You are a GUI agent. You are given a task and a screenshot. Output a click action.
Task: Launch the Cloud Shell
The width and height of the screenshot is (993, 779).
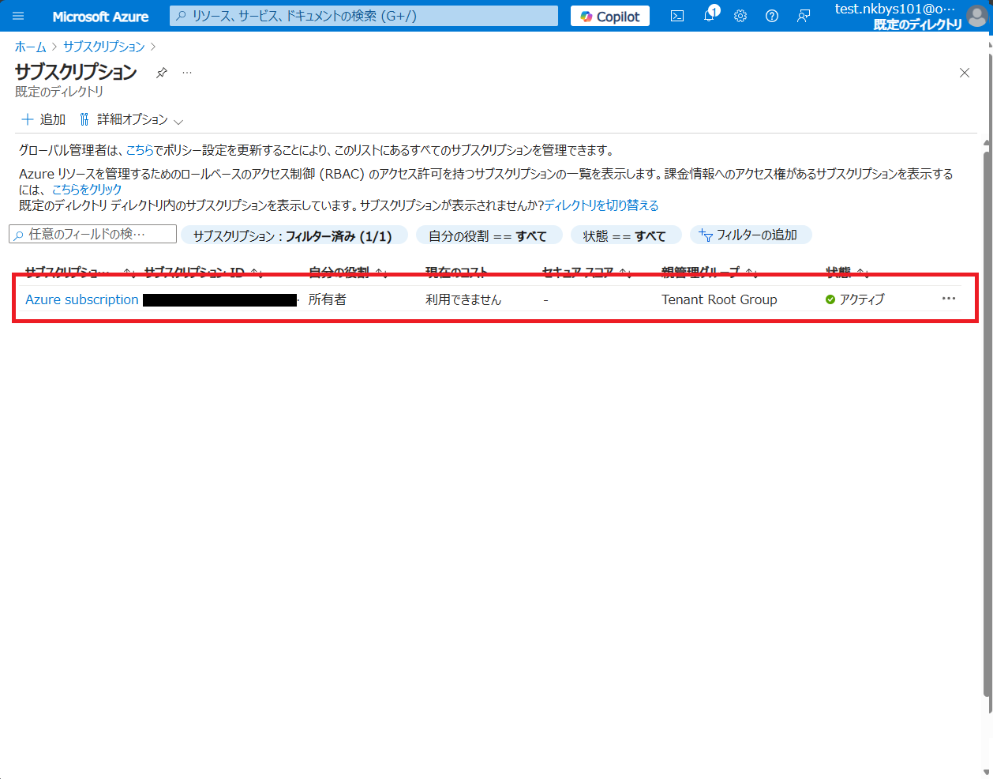click(676, 16)
